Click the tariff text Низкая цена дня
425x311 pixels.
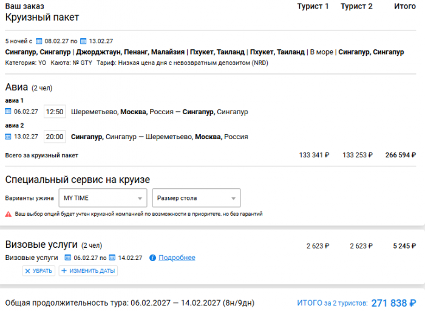pyautogui.click(x=143, y=63)
